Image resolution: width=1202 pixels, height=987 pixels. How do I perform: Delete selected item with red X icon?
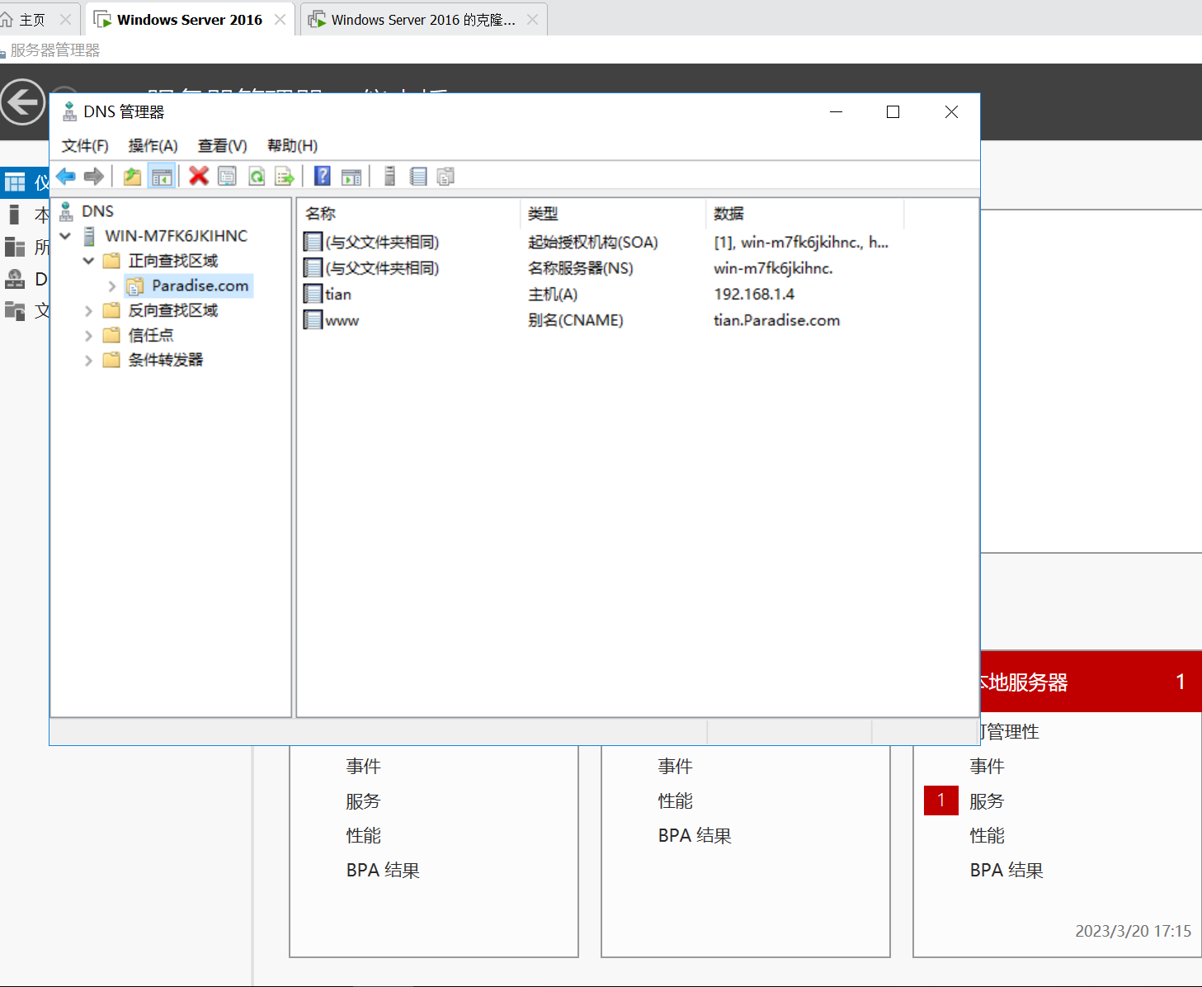199,176
